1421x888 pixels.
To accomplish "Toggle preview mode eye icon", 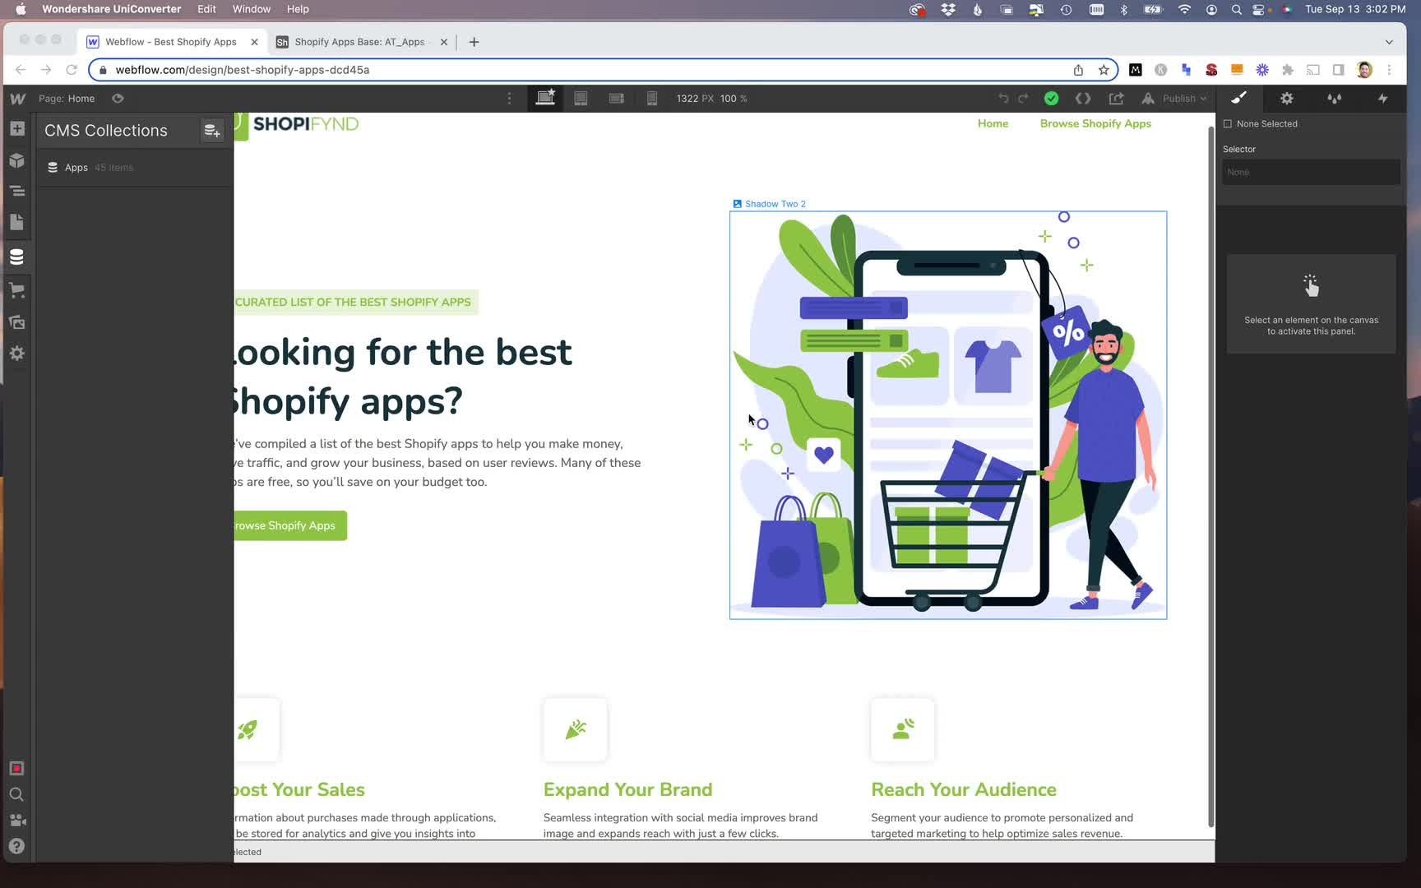I will click(x=118, y=99).
